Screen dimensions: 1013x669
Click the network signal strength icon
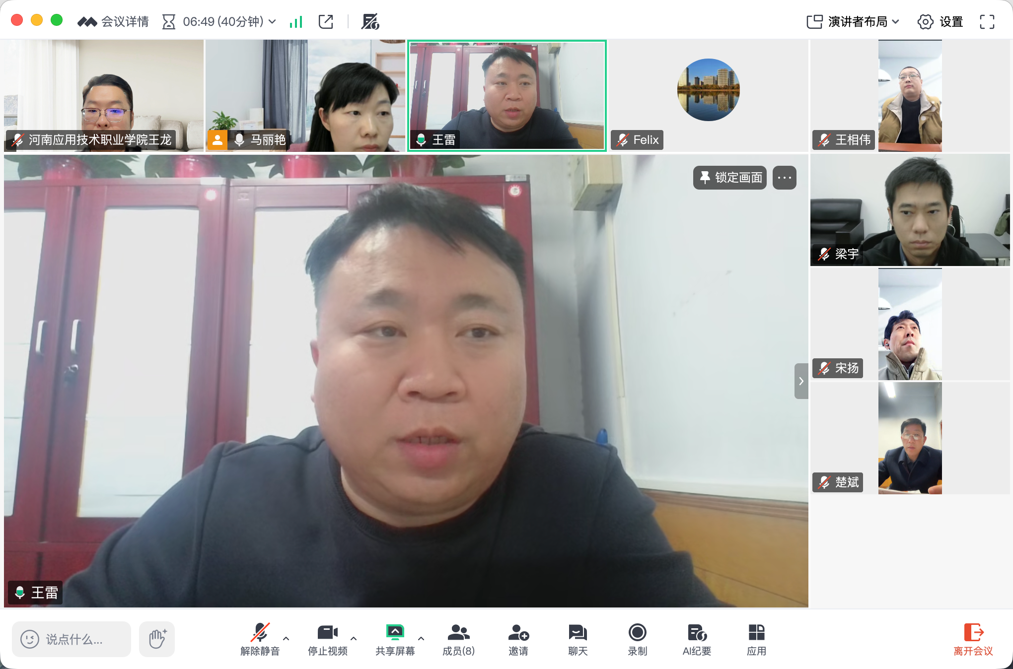click(296, 22)
